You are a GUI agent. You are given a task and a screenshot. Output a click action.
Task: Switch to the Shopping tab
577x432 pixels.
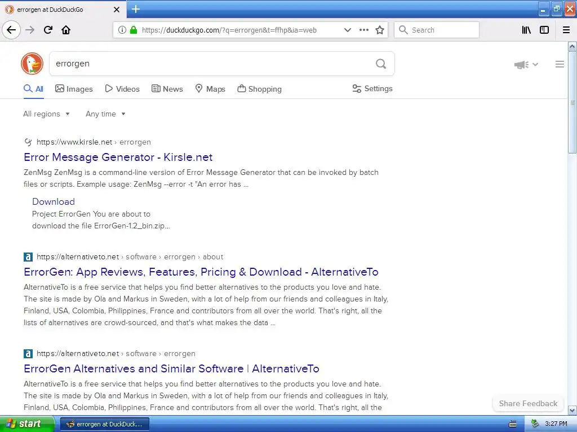[x=259, y=89]
